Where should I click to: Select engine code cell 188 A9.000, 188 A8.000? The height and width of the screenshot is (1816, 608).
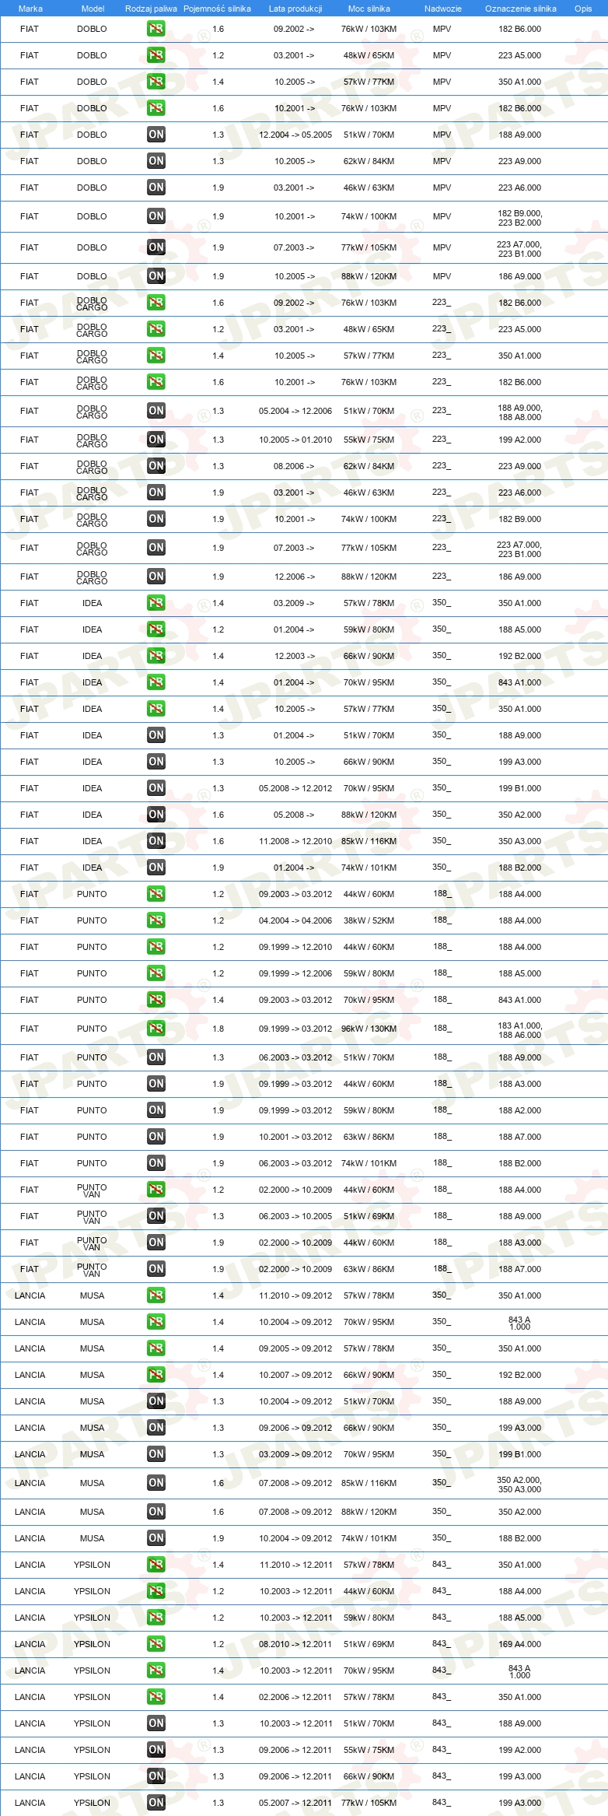(520, 412)
